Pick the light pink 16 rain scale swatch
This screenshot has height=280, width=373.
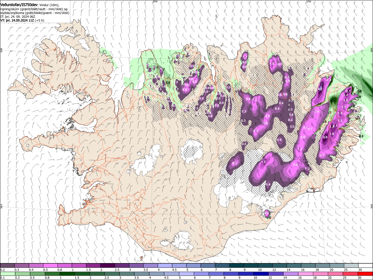tap(305, 274)
